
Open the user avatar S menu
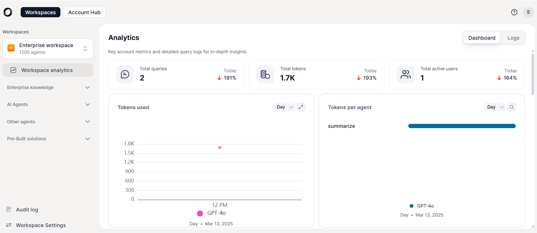(528, 12)
